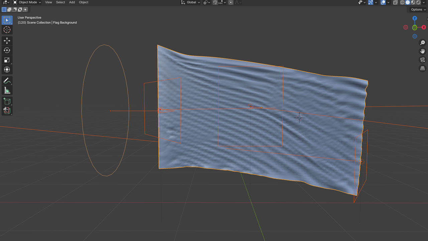This screenshot has height=241, width=428.
Task: Activate the Move tool
Action: [7, 41]
